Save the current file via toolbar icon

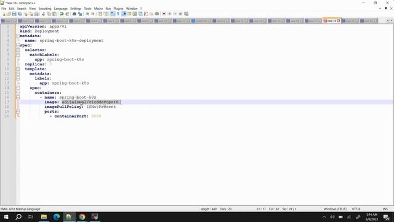pyautogui.click(x=14, y=14)
